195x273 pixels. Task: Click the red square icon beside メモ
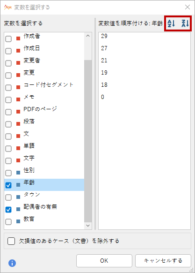point(18,99)
